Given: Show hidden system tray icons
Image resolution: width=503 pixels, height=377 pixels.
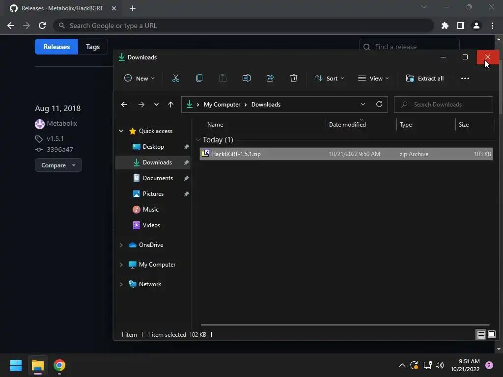Looking at the screenshot, I should tap(402, 365).
